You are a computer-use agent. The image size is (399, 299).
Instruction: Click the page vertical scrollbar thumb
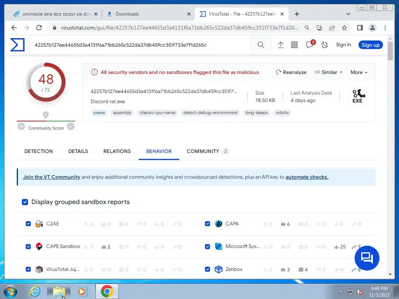pos(390,51)
